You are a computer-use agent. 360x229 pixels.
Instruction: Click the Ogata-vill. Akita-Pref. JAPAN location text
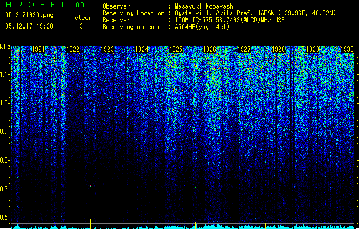point(255,13)
